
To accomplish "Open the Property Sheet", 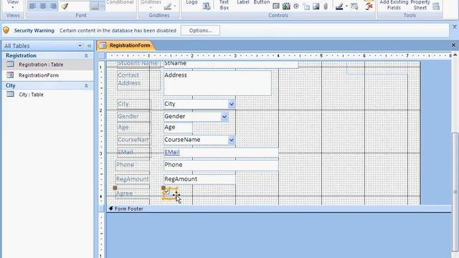I will pos(420,5).
